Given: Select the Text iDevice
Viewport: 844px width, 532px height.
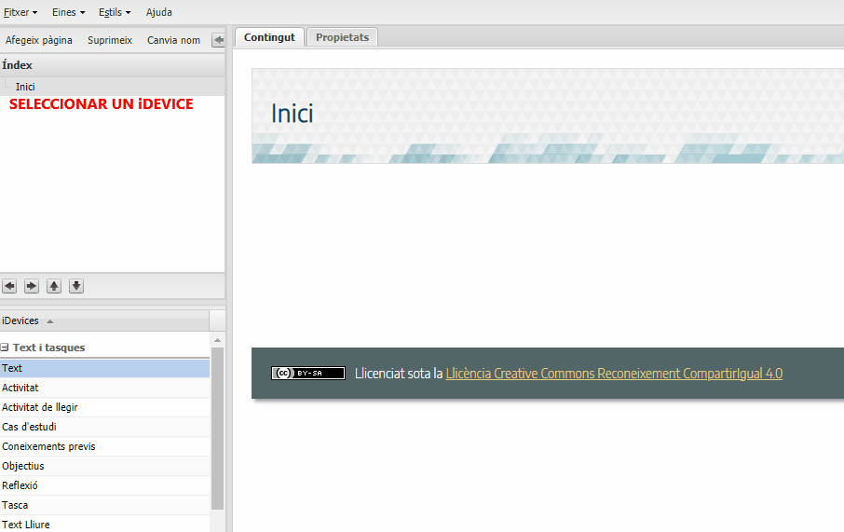Looking at the screenshot, I should tap(104, 368).
